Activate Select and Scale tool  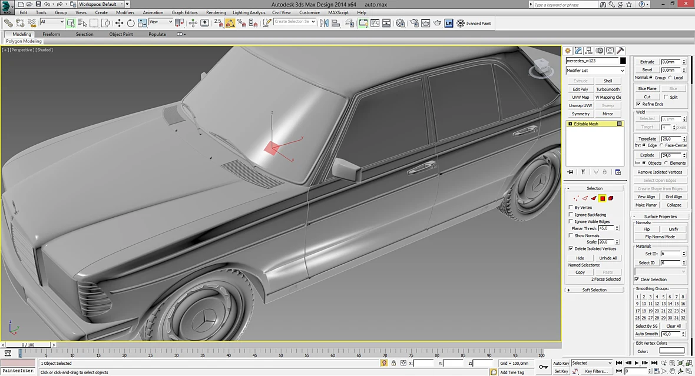click(x=143, y=23)
